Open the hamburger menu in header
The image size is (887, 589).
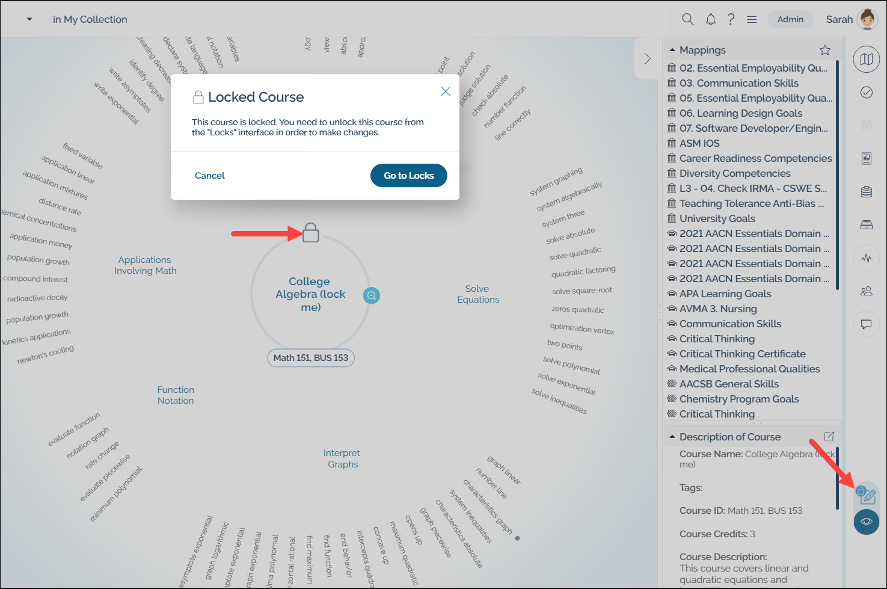click(751, 19)
